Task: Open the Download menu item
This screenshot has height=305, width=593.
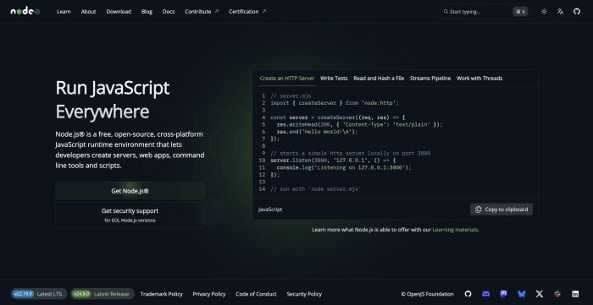Action: (x=119, y=12)
